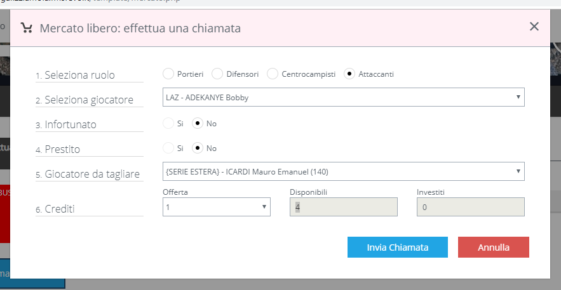The height and width of the screenshot is (290, 561).
Task: Cancel with the Annulla button
Action: click(494, 247)
